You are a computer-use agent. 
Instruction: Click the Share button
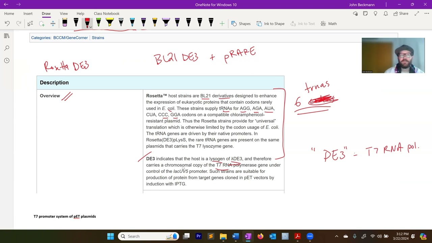click(401, 13)
